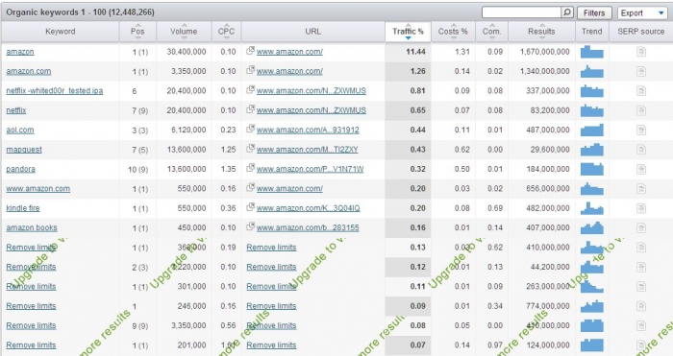Select results value 29,600,000
This screenshot has height=356, width=673.
point(550,150)
